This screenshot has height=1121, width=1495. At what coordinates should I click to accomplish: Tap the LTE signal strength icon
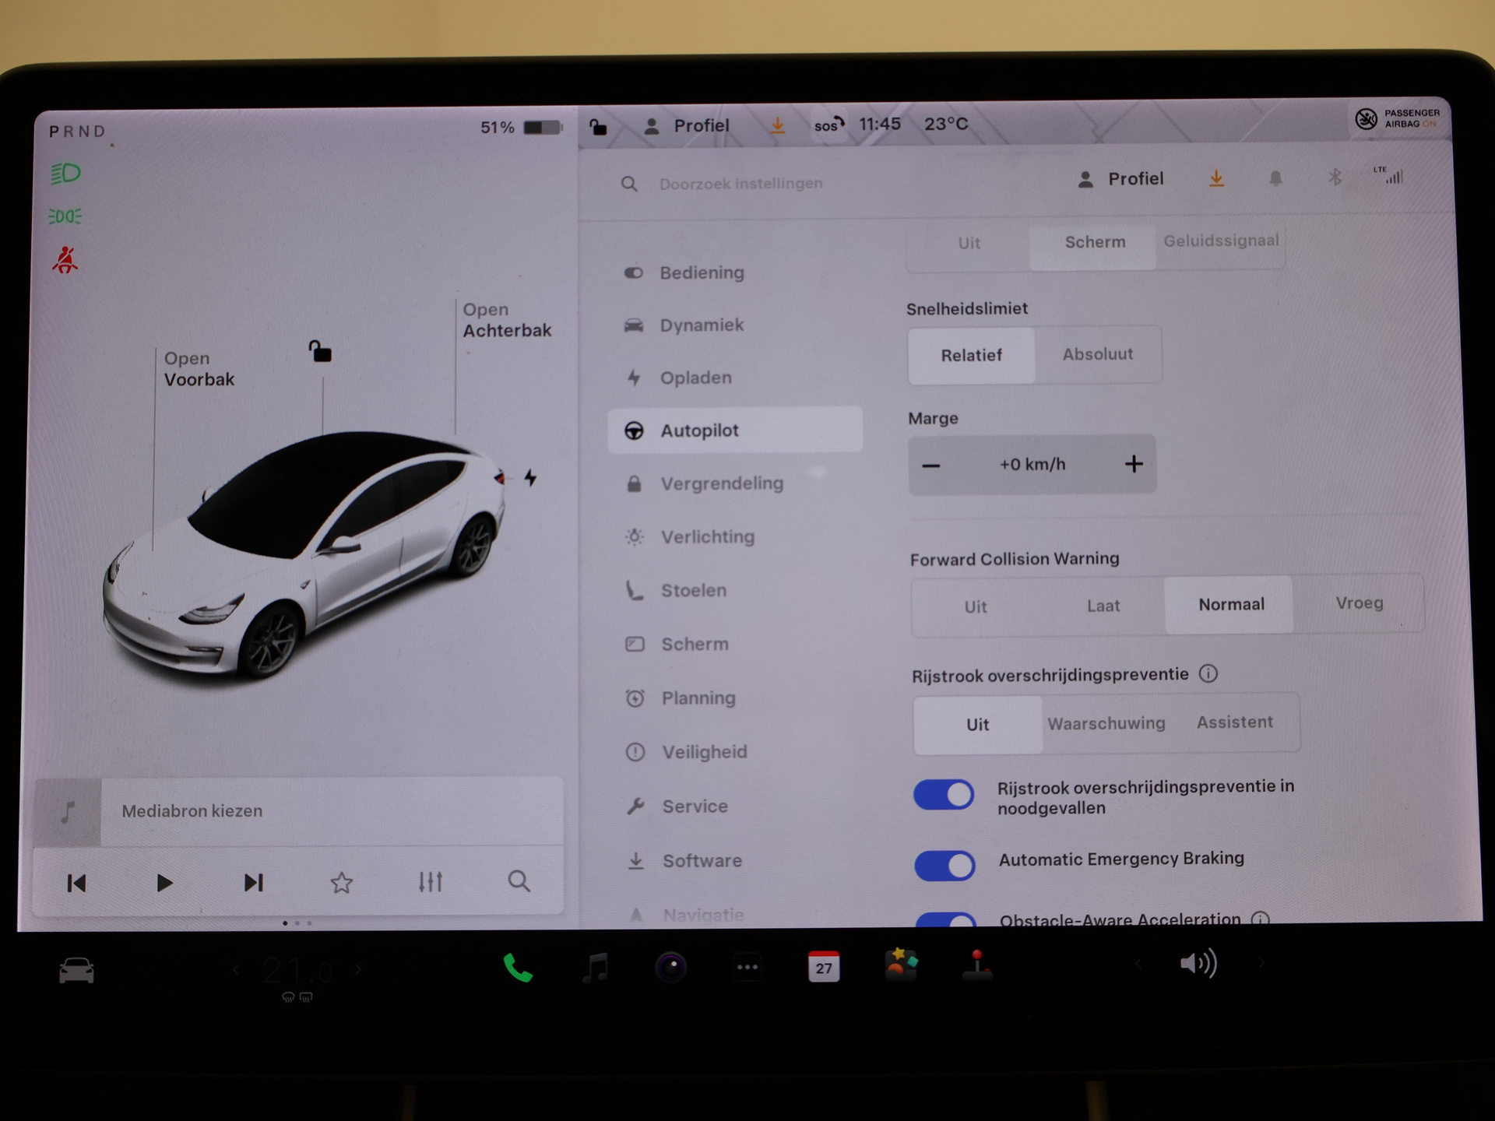1389,176
